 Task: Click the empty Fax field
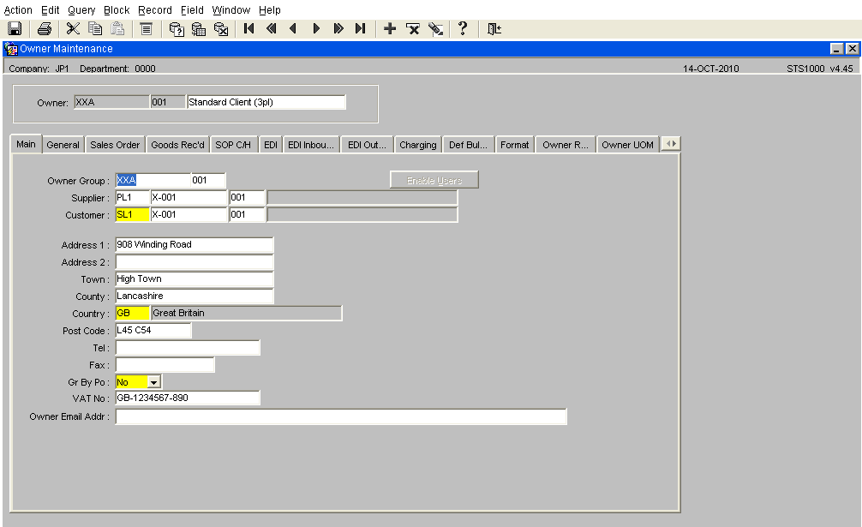165,364
